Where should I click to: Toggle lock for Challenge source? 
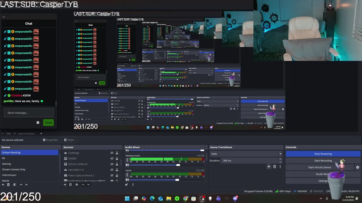117,153
